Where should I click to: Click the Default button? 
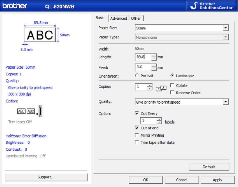pos(209,167)
